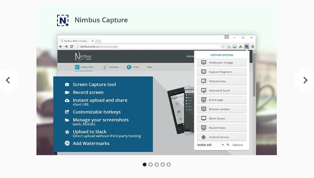Select the Nimbus Web Company tab

point(77,41)
